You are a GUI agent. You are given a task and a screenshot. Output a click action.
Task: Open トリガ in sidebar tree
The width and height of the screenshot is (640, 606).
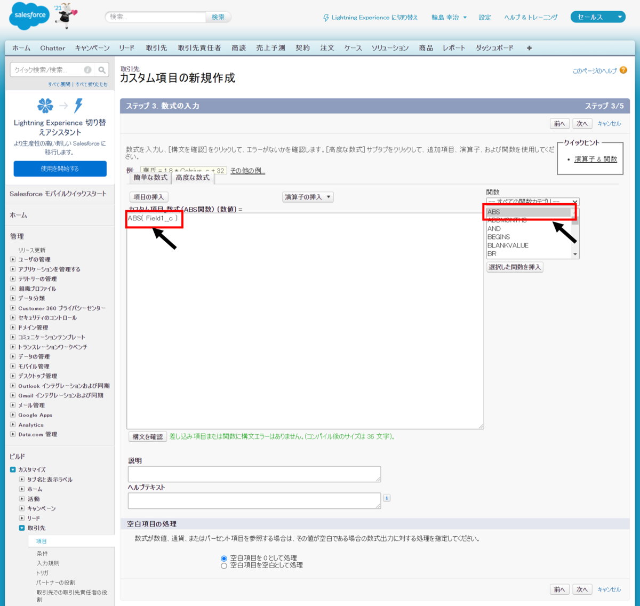42,573
